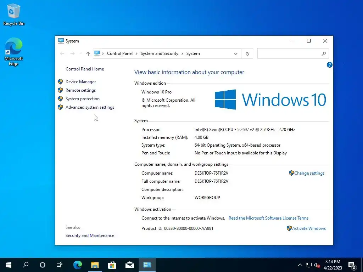Image resolution: width=363 pixels, height=272 pixels.
Task: Open taskbar Search
Action: 26,265
